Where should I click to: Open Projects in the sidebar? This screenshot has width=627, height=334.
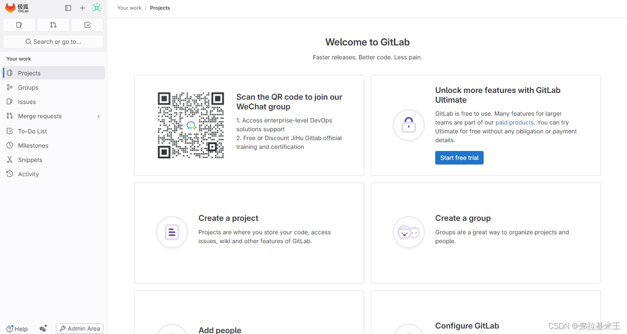pyautogui.click(x=54, y=73)
